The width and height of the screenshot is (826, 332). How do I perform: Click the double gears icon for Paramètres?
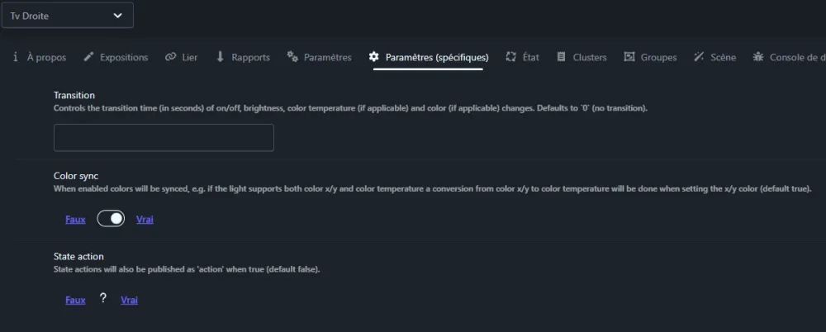coord(292,57)
